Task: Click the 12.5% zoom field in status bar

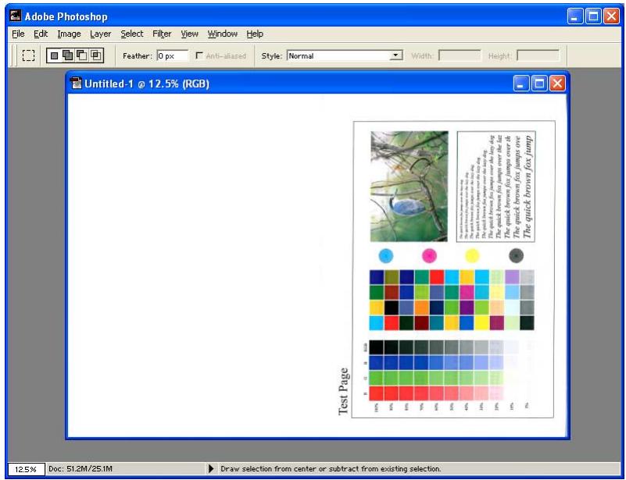Action: point(26,469)
